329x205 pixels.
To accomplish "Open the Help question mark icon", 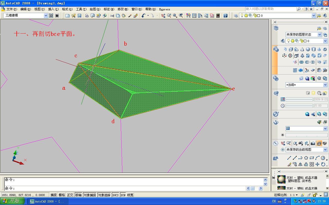I will [x=225, y=16].
